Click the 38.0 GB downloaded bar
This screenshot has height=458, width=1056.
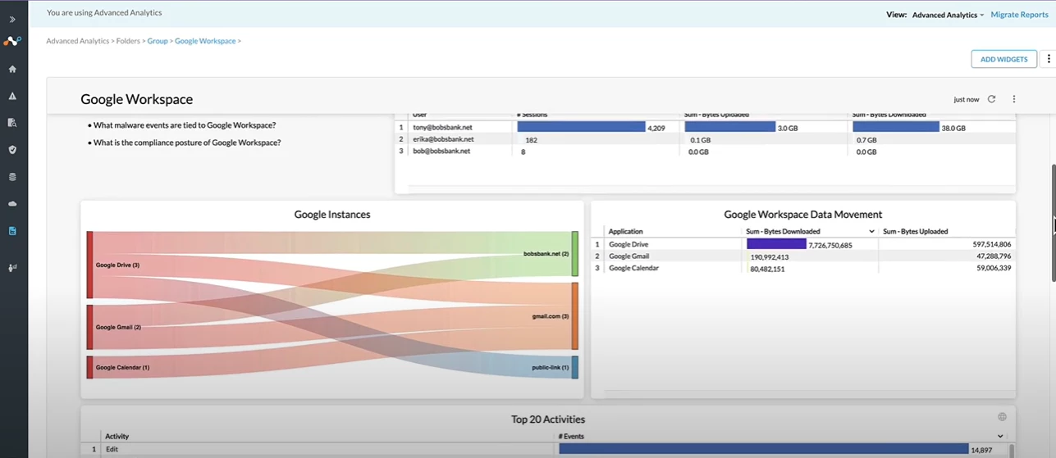coord(895,127)
